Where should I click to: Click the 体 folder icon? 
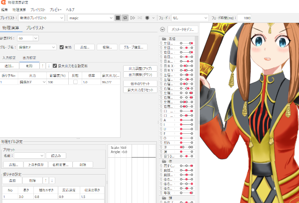click(x=164, y=161)
